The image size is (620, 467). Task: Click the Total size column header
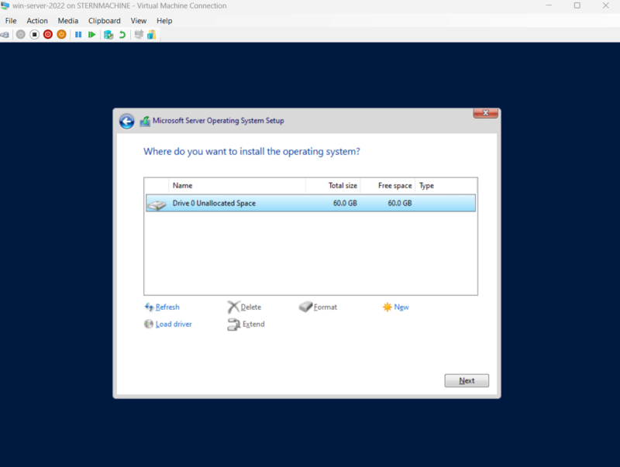click(333, 186)
